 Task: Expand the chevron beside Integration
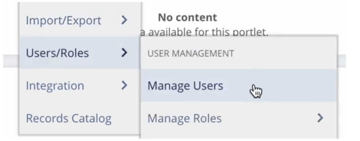(x=124, y=86)
